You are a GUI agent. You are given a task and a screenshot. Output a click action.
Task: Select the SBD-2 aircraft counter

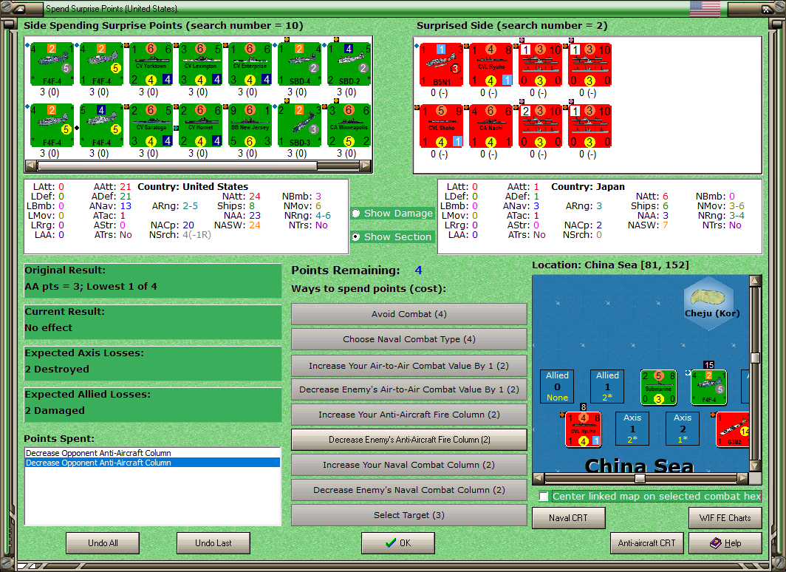[x=349, y=64]
